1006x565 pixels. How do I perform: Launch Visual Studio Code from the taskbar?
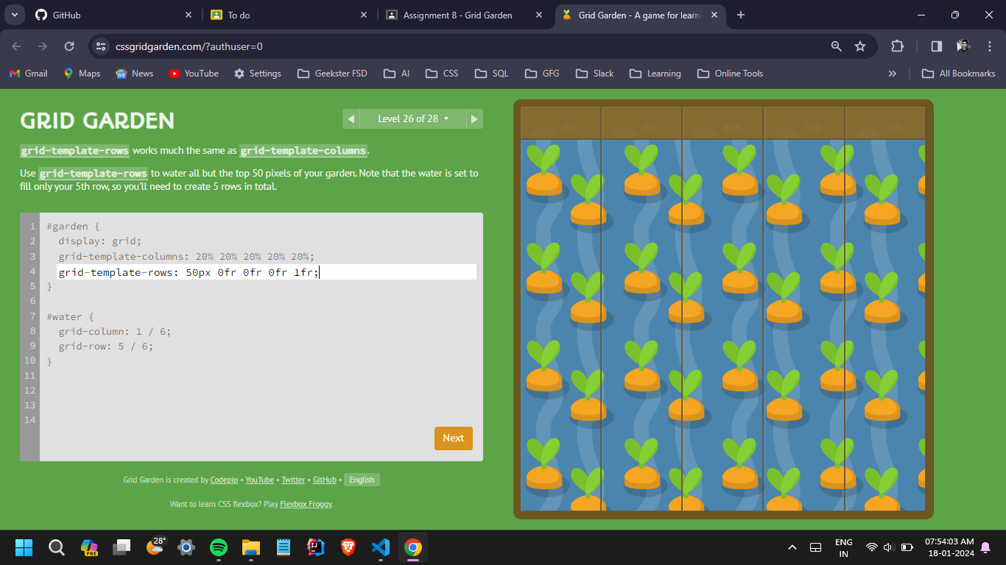(x=381, y=547)
